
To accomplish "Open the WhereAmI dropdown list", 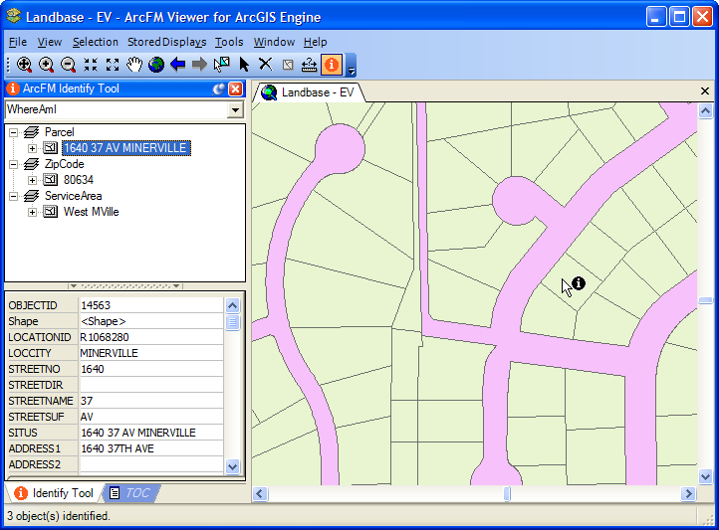I will tap(235, 109).
